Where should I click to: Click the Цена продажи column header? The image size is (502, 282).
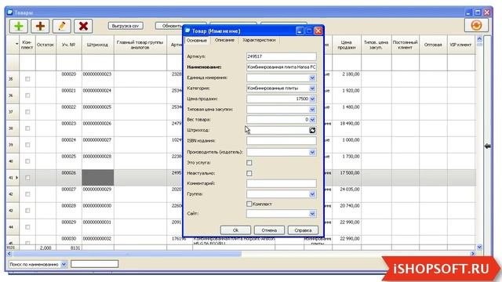click(347, 45)
